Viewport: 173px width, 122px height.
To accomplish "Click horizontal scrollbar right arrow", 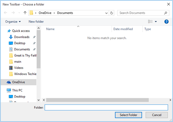I will (170, 100).
